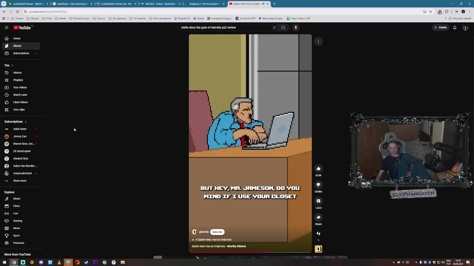This screenshot has width=474, height=266.
Task: Switch to Księgowy 2 / The Accountant tab
Action: (204, 4)
